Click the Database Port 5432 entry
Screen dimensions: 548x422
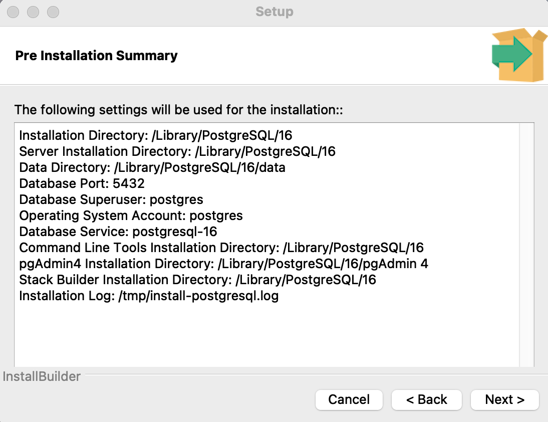(x=80, y=183)
